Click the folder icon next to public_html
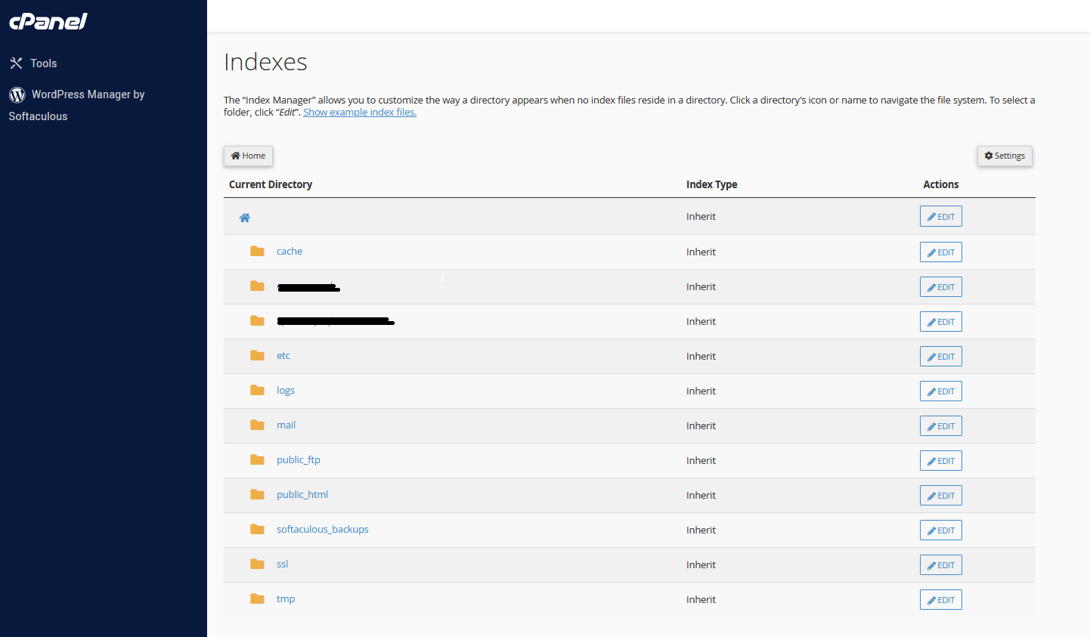 tap(257, 494)
